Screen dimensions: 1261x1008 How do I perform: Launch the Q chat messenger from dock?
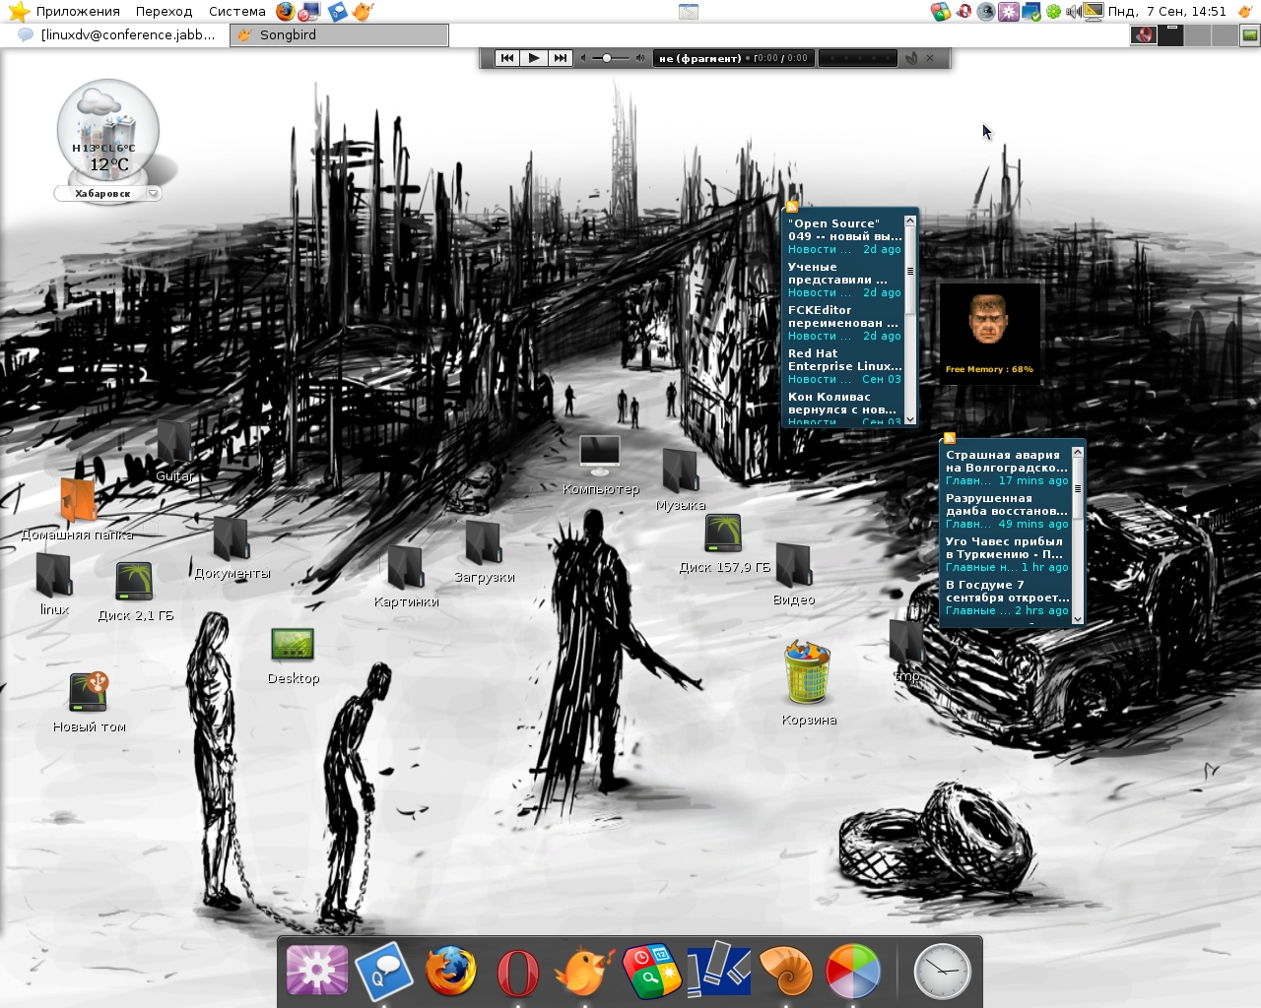tap(384, 971)
